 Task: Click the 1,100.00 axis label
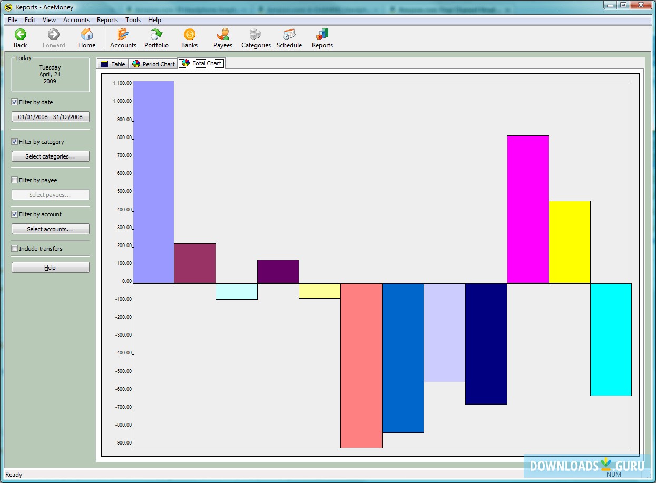point(122,83)
